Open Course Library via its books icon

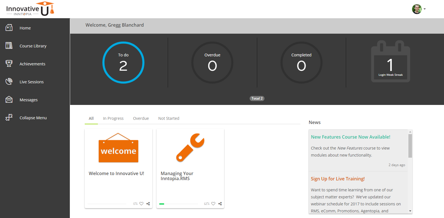9,45
